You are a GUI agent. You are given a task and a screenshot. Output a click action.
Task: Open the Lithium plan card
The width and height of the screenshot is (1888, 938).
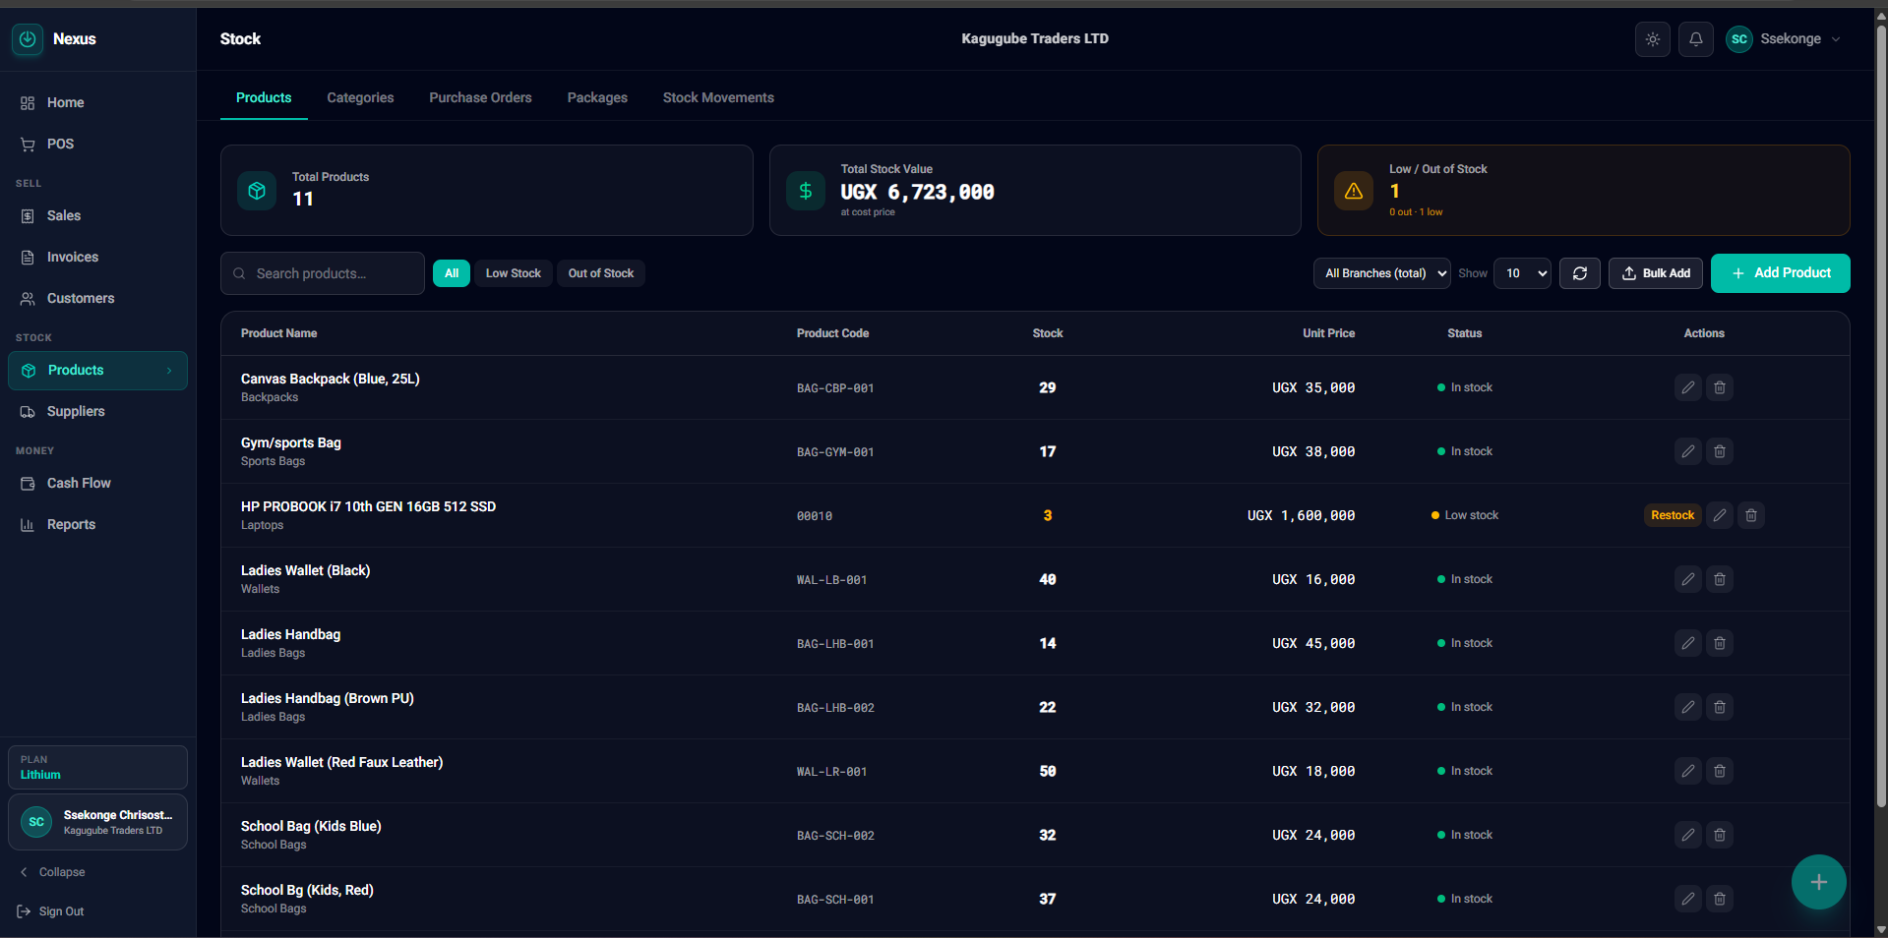[x=97, y=767]
